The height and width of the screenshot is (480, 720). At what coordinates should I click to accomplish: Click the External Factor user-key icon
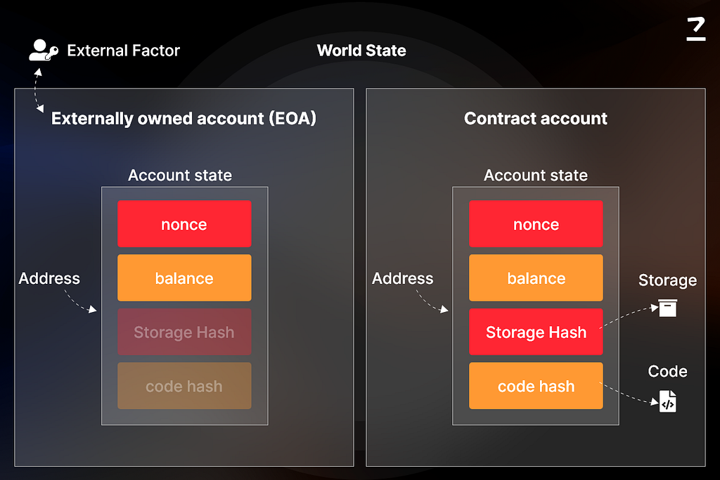tap(41, 50)
